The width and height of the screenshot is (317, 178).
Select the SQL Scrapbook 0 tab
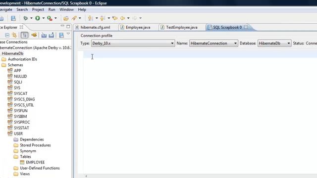point(227,27)
